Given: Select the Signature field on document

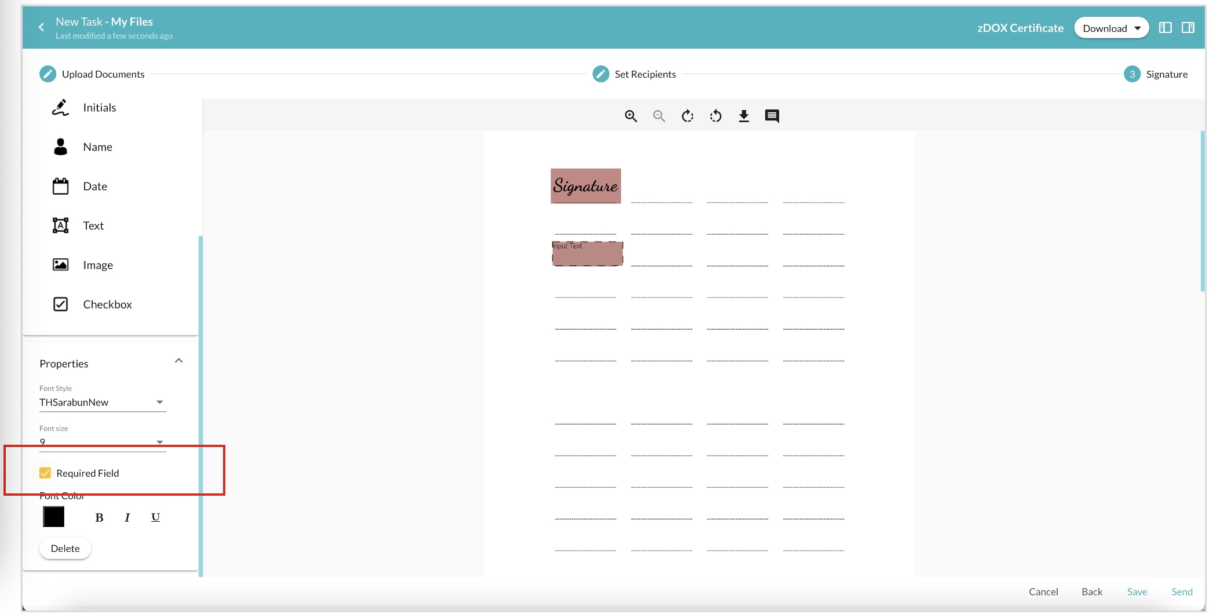Looking at the screenshot, I should click(586, 186).
